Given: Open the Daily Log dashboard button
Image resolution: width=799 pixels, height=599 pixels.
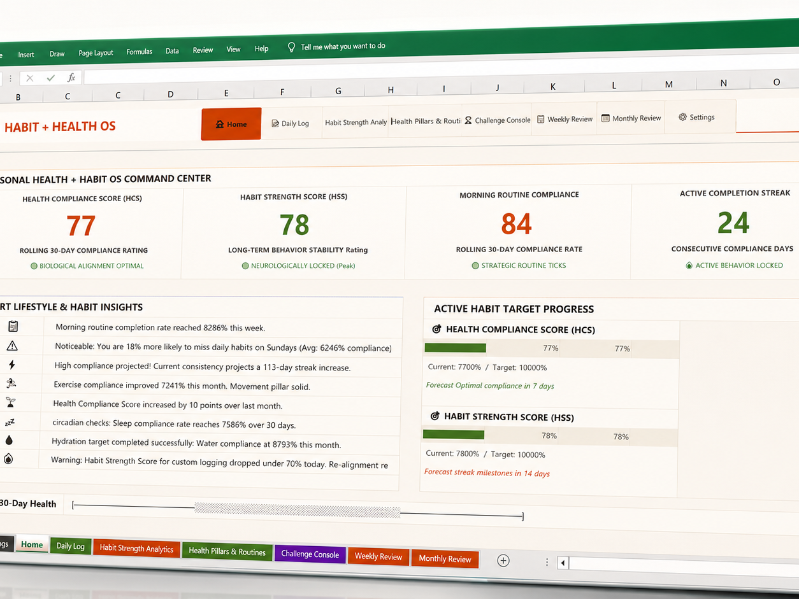Looking at the screenshot, I should [x=290, y=123].
